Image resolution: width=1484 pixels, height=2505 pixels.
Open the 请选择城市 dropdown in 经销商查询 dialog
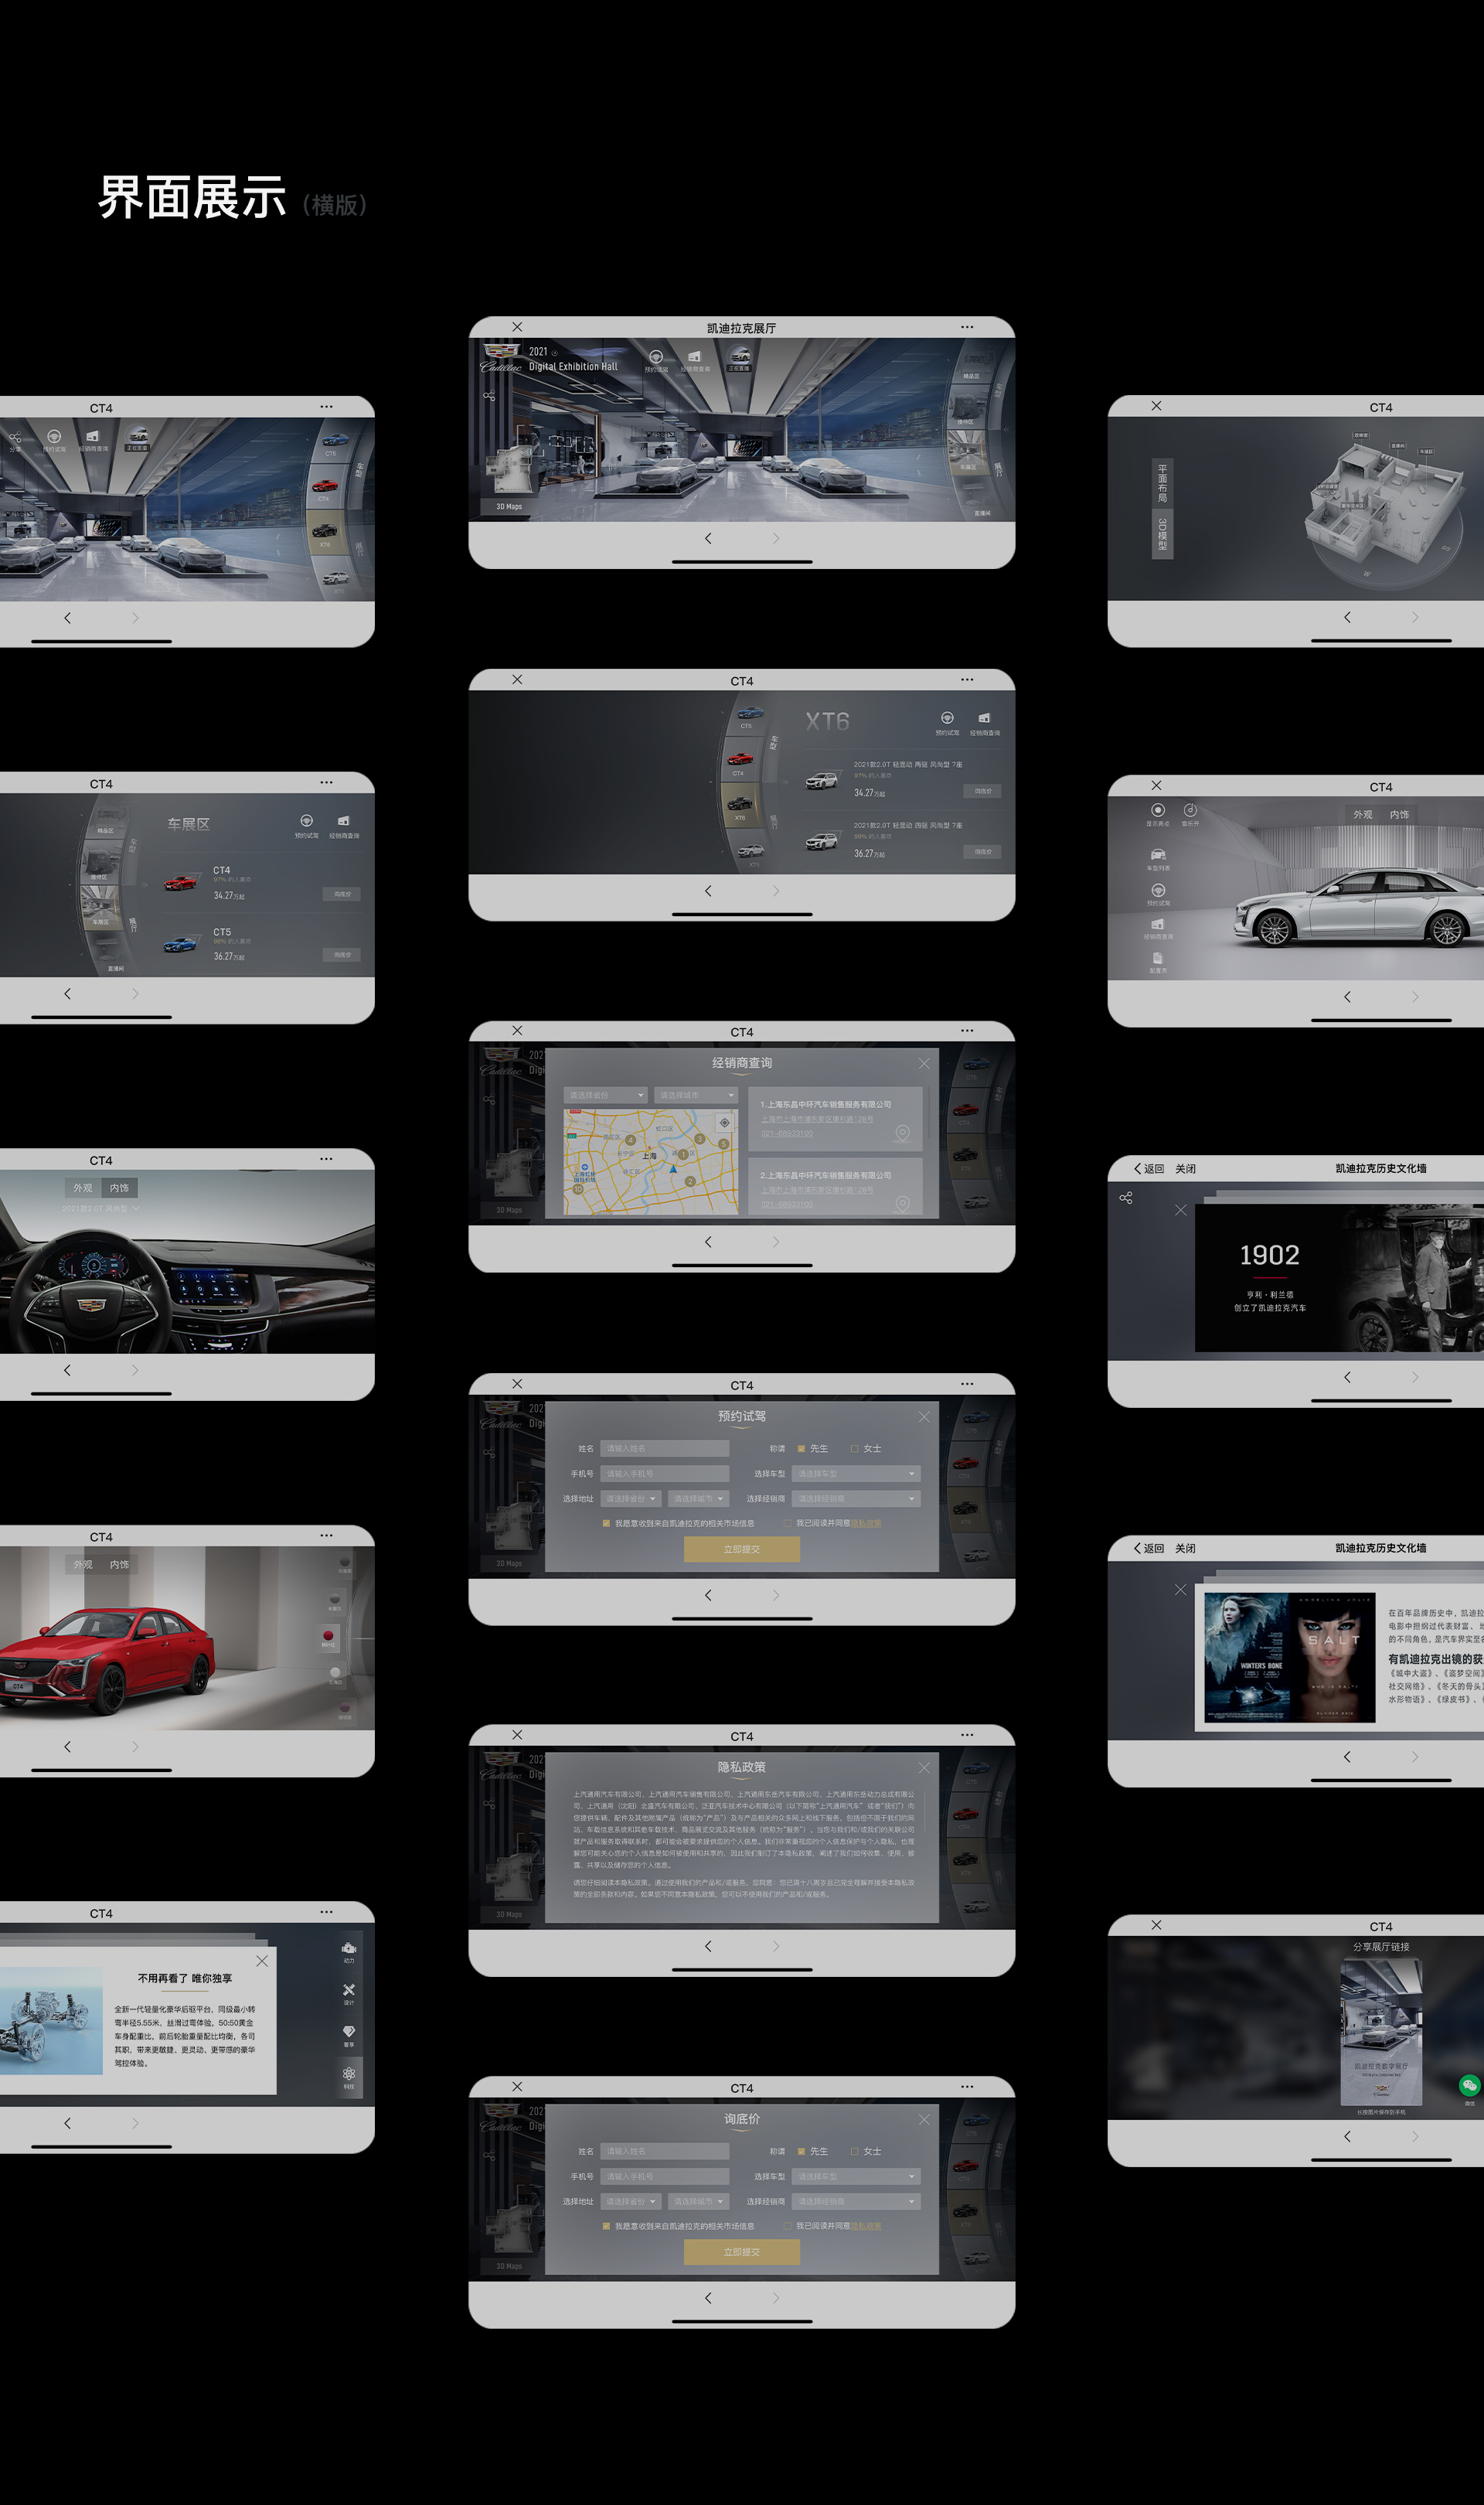[x=697, y=1095]
